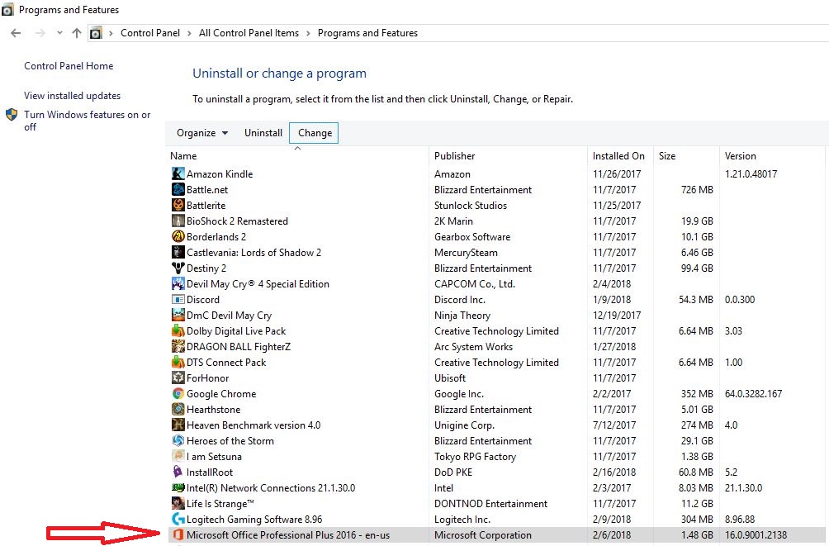The width and height of the screenshot is (829, 546).
Task: Click publisher 'Stunlock Studios'
Action: [x=471, y=206]
